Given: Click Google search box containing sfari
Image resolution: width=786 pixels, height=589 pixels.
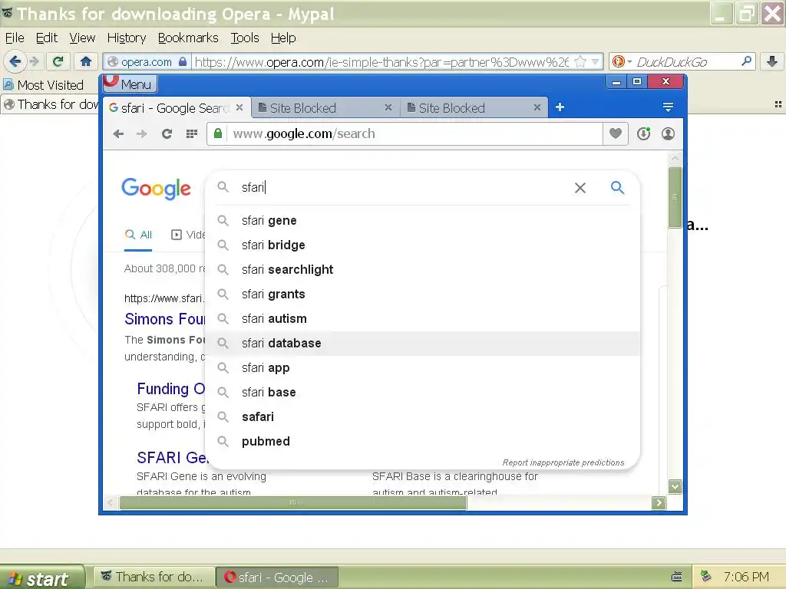Looking at the screenshot, I should pyautogui.click(x=401, y=187).
